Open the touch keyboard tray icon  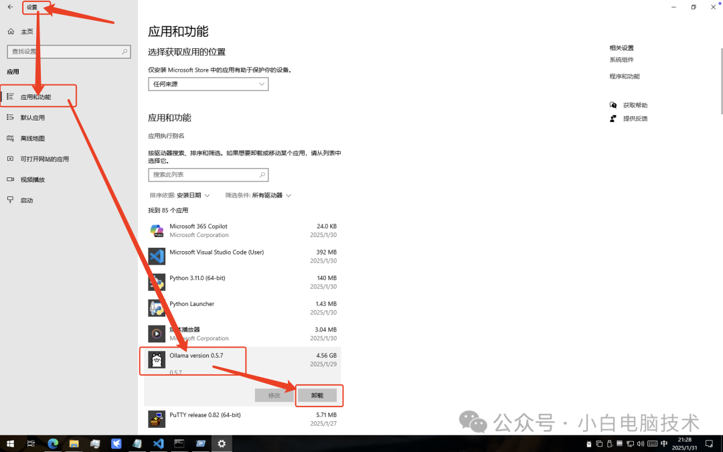652,444
